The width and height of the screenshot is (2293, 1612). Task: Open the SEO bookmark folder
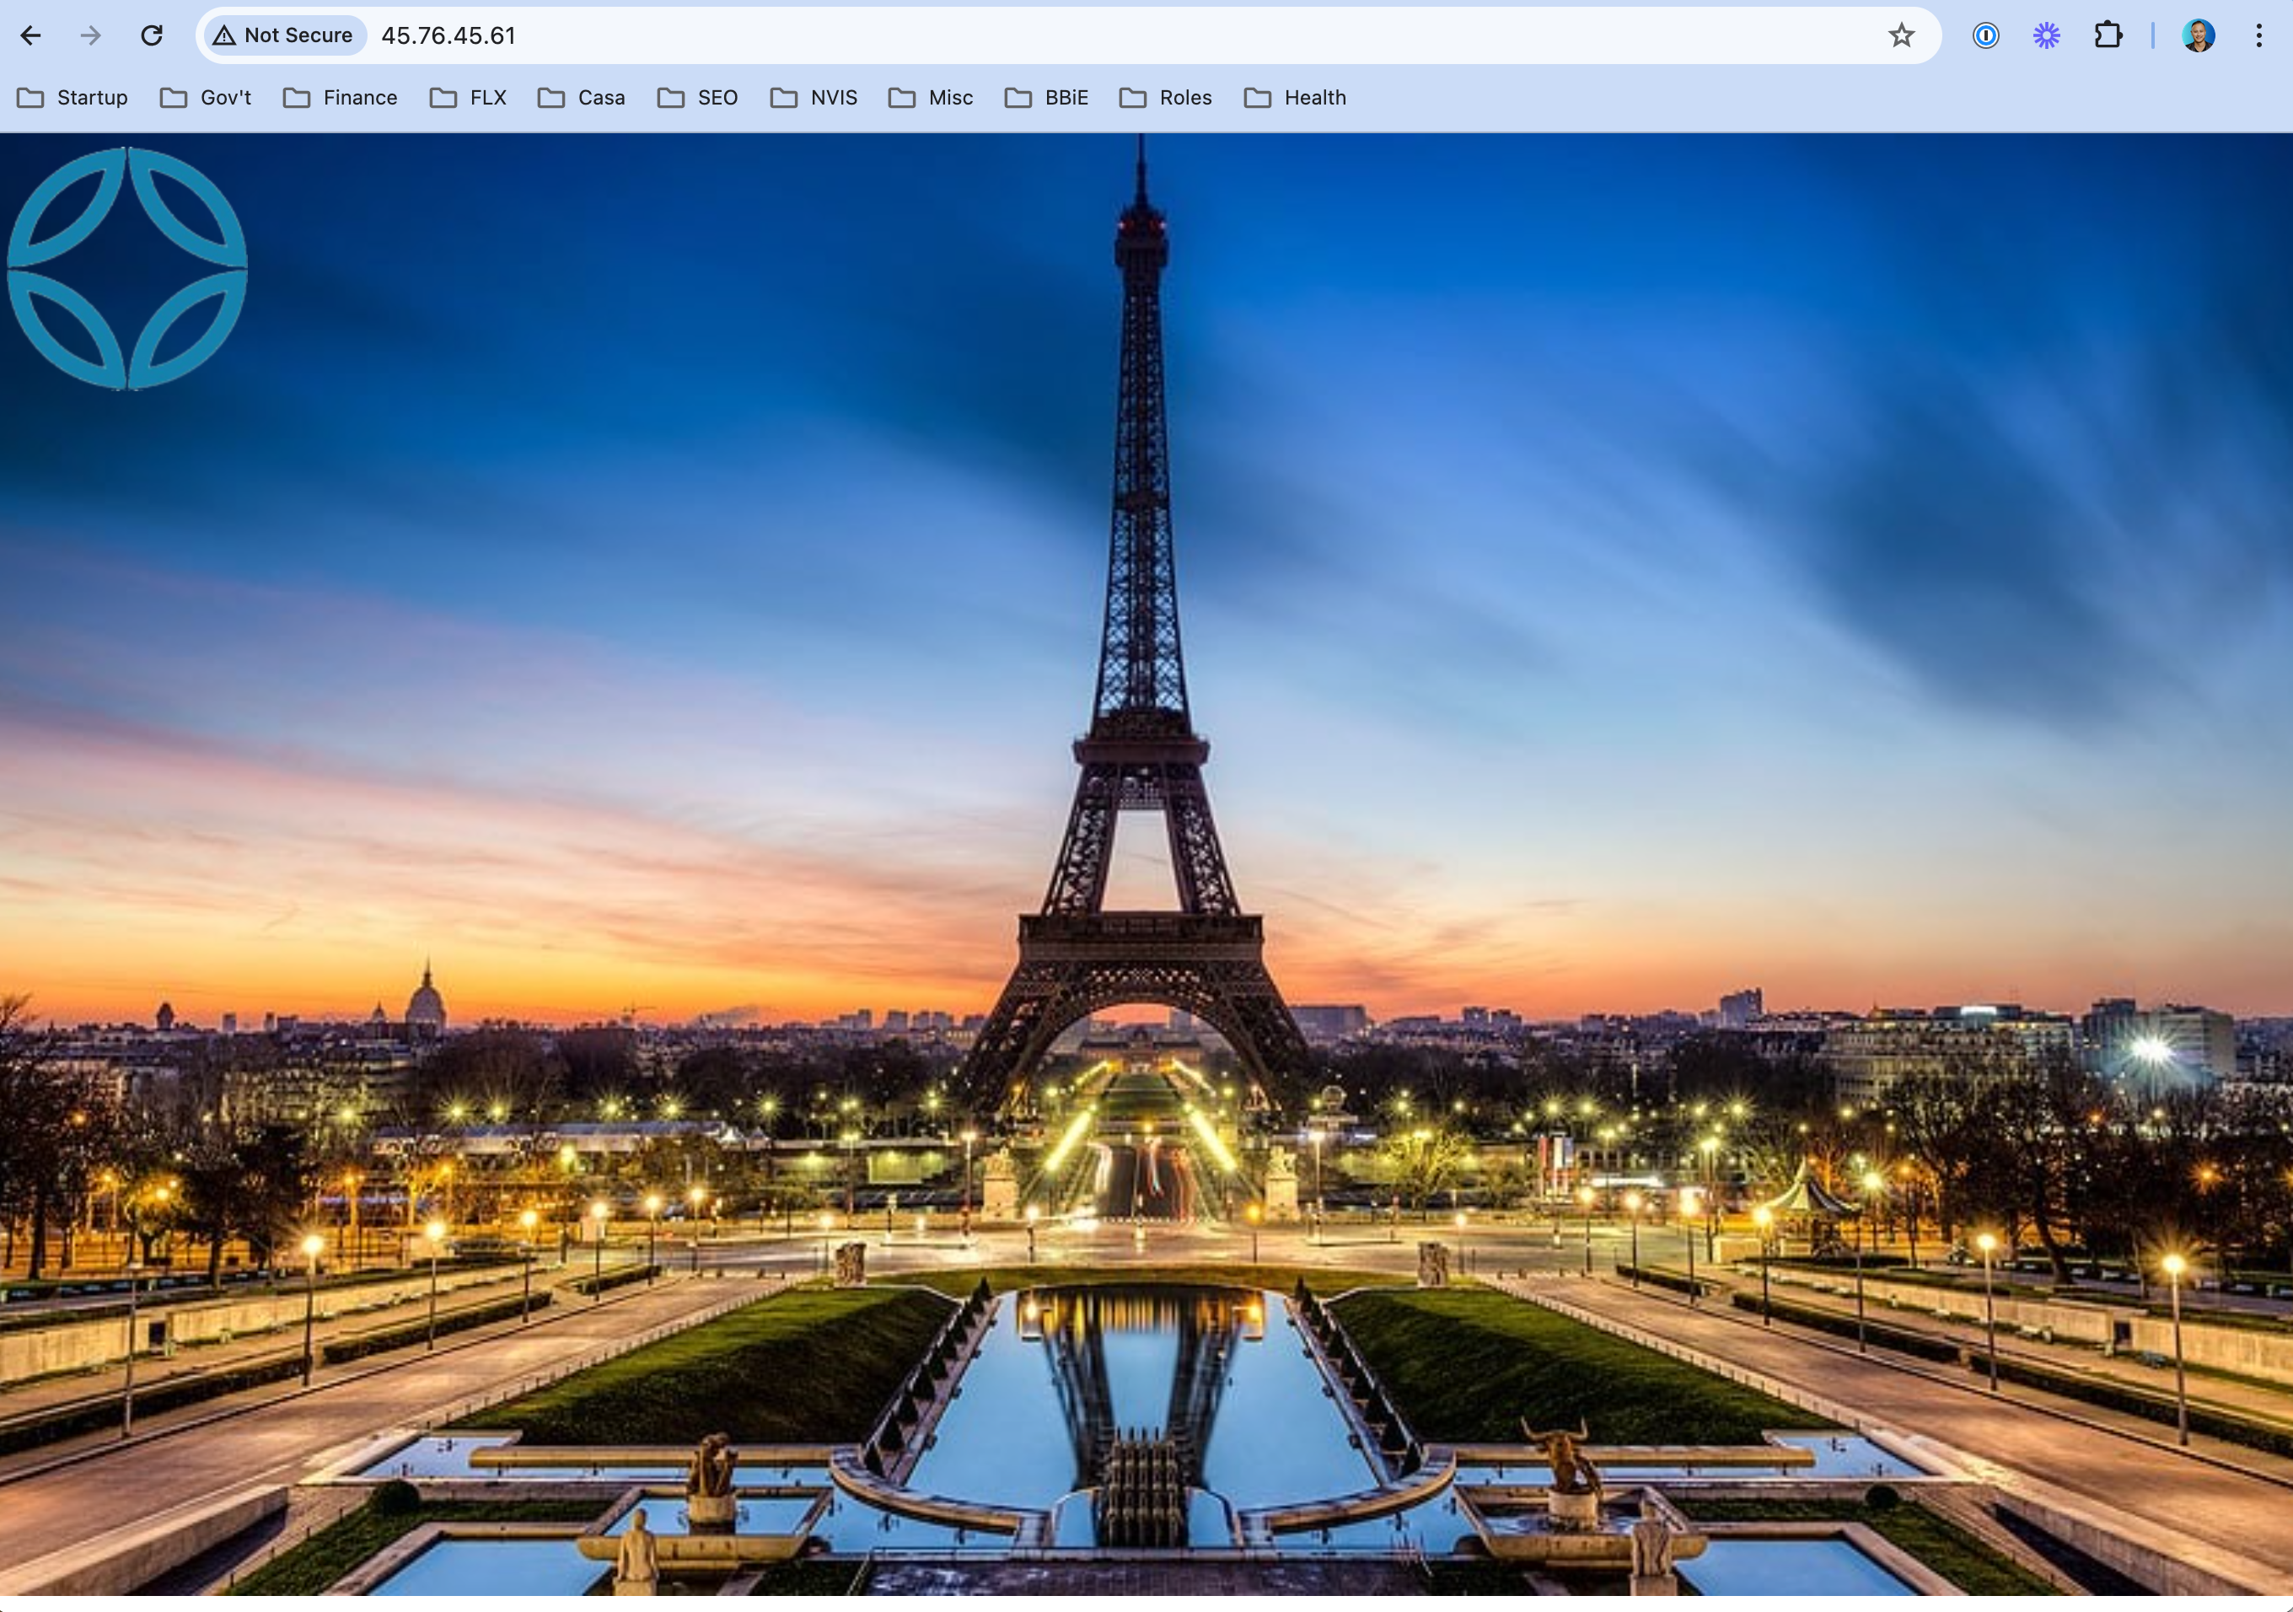click(698, 98)
